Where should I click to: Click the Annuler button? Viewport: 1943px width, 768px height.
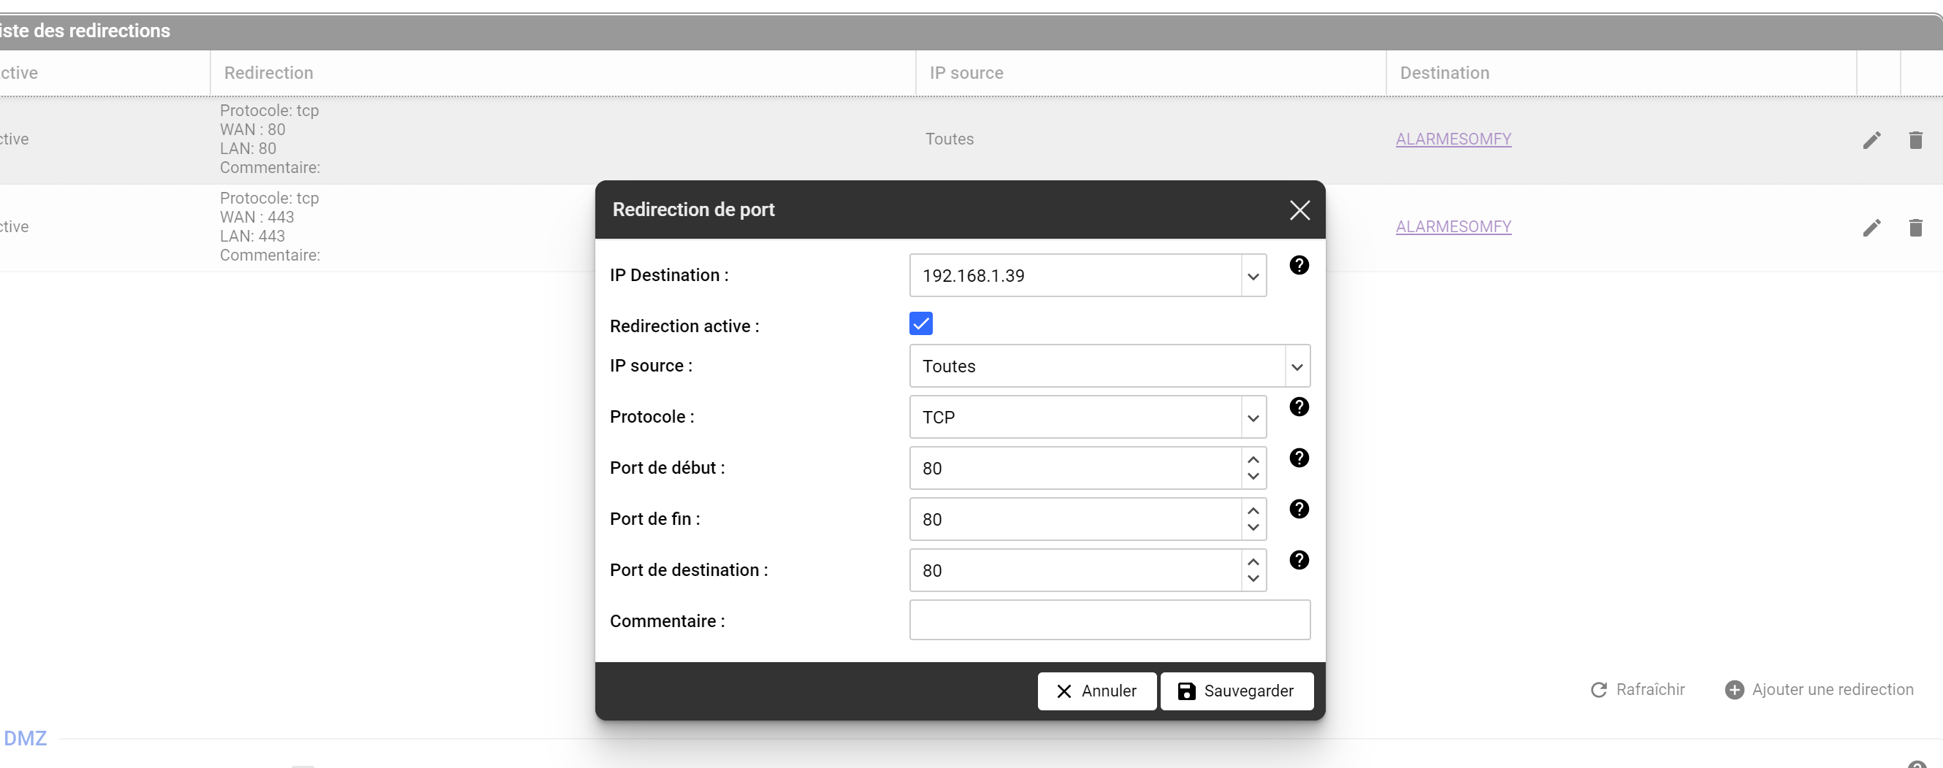pos(1096,692)
